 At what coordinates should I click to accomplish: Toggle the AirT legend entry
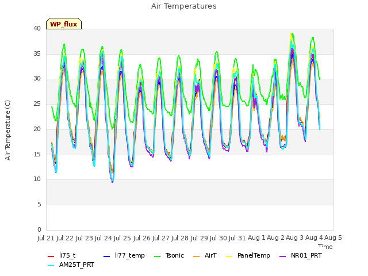pyautogui.click(x=205, y=255)
